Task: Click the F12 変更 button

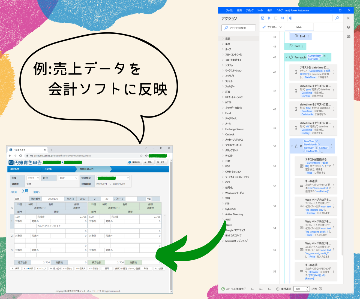Action: [159, 269]
